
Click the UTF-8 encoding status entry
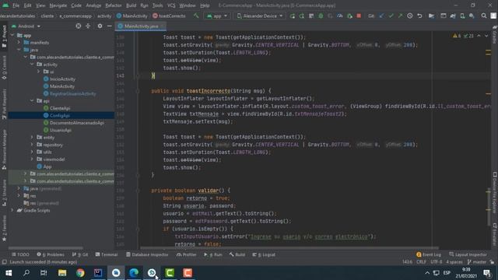(437, 262)
